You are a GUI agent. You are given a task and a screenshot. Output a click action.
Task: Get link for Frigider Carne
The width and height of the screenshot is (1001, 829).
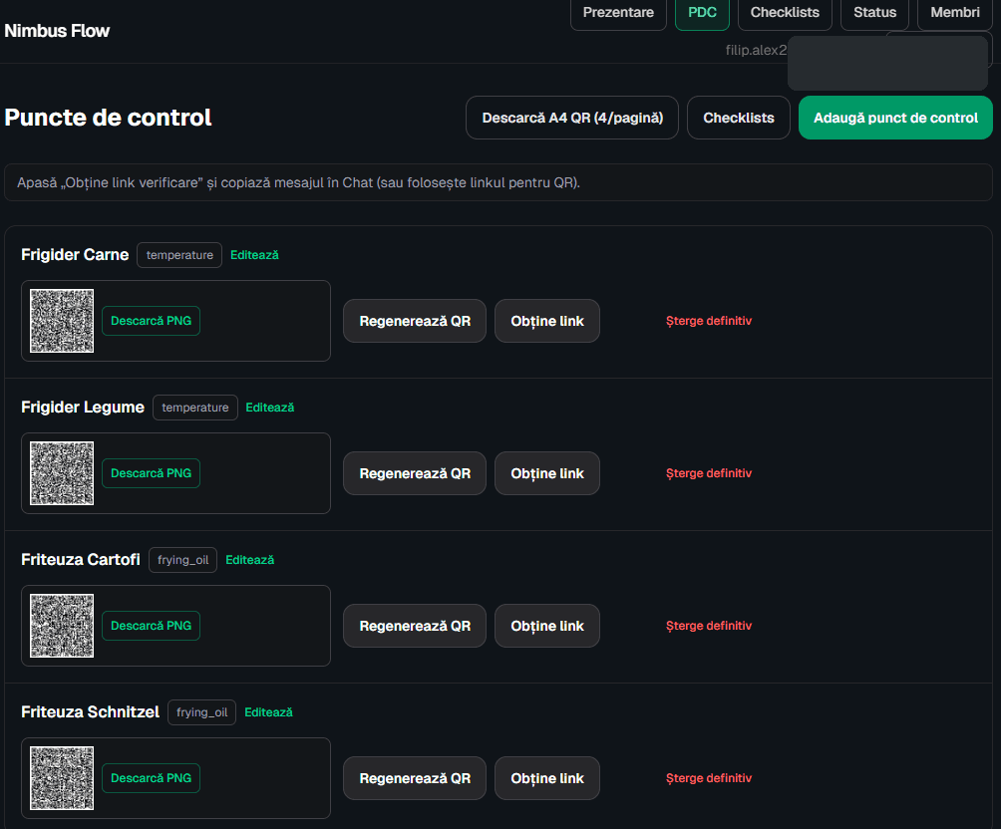pyautogui.click(x=547, y=321)
